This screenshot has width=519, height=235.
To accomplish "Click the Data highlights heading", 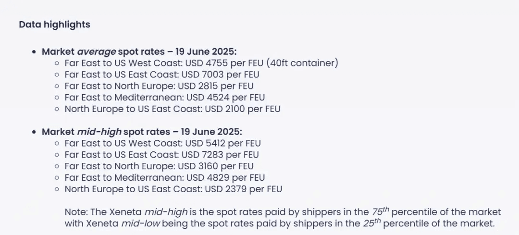I will [x=54, y=25].
